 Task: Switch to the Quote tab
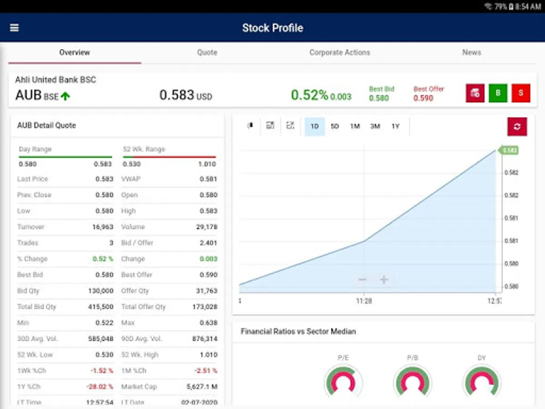(207, 52)
